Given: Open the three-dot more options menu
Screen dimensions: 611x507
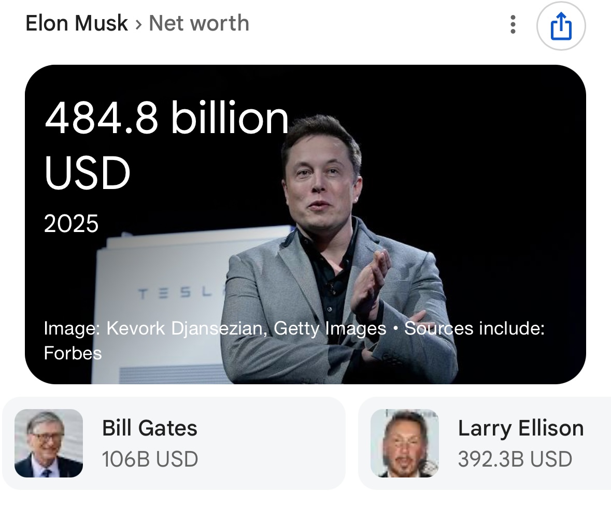Looking at the screenshot, I should click(513, 25).
